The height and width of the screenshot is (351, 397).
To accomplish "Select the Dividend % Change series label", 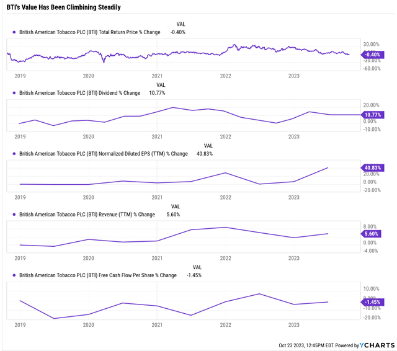I will 80,93.
